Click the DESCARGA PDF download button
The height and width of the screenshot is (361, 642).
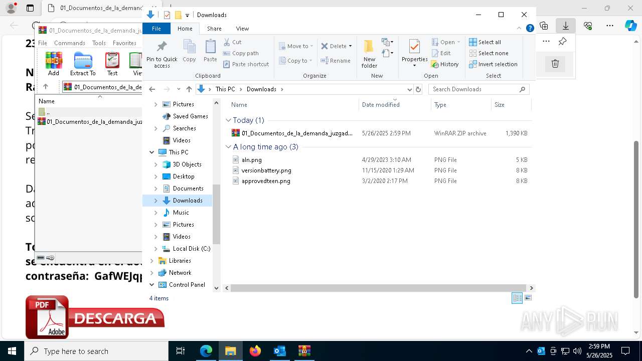[x=95, y=317]
